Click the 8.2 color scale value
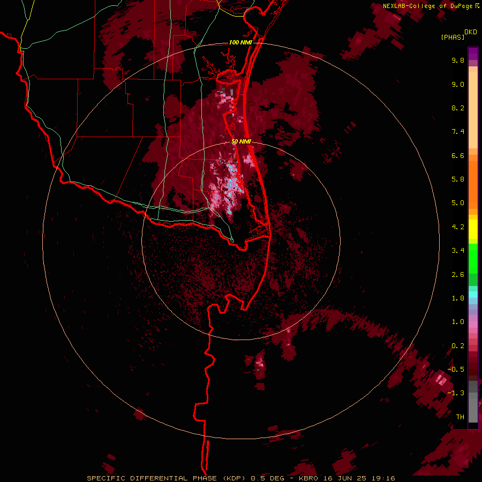 458,108
